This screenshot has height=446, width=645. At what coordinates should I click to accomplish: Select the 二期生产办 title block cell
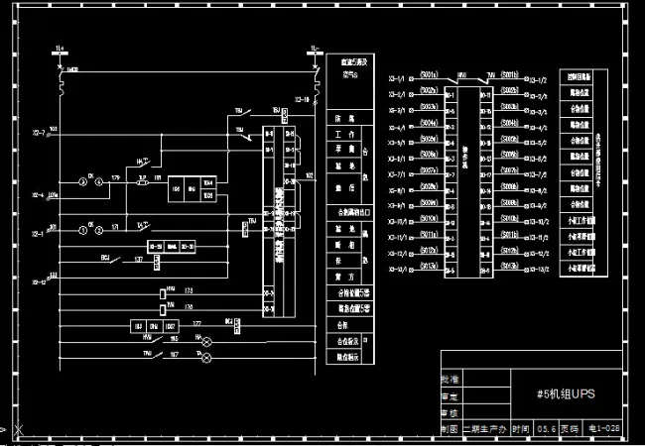pos(485,428)
